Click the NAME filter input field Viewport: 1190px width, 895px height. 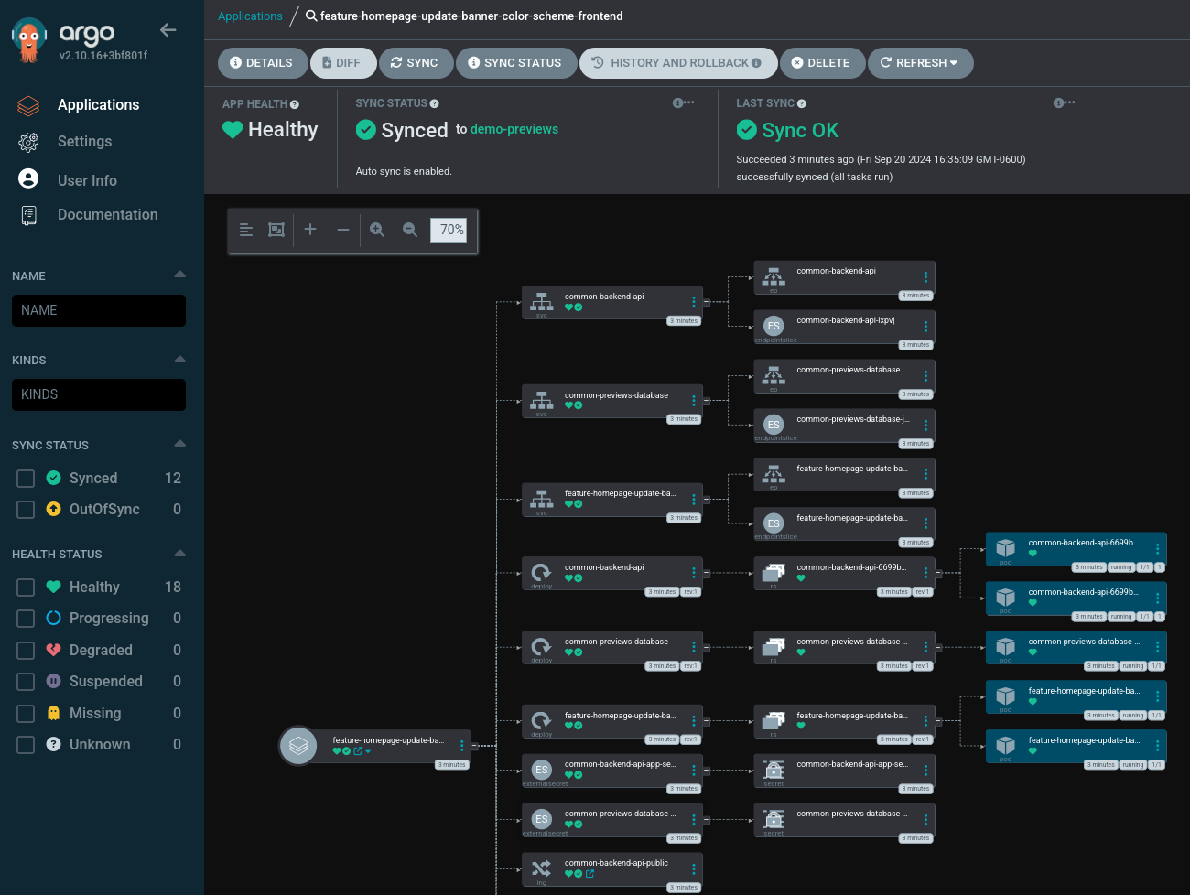(99, 310)
